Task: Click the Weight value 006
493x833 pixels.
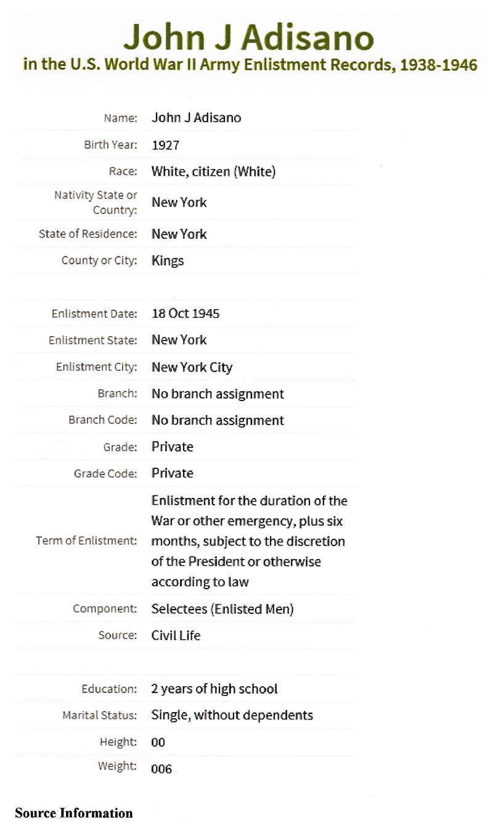Action: pos(161,769)
